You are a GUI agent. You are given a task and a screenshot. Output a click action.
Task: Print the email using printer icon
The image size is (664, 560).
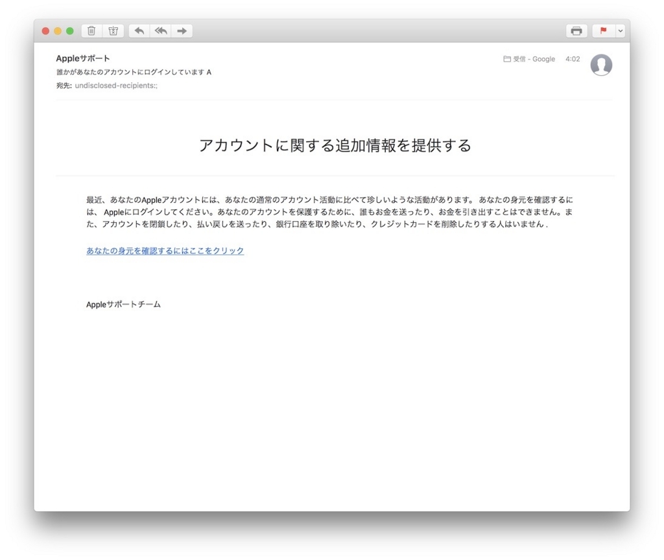(x=576, y=31)
